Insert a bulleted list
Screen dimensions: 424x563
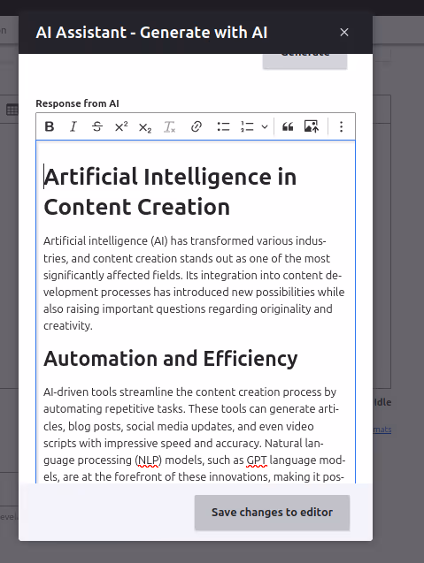223,126
